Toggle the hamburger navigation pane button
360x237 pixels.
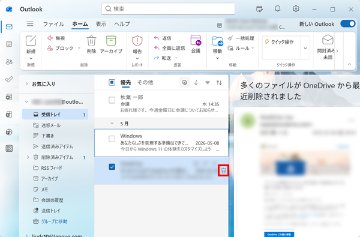30,24
